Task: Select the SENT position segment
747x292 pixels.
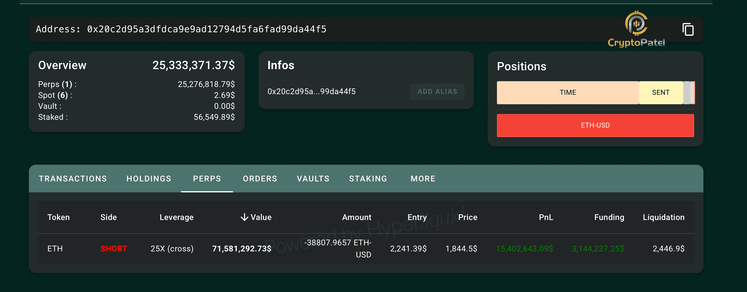Action: point(661,92)
